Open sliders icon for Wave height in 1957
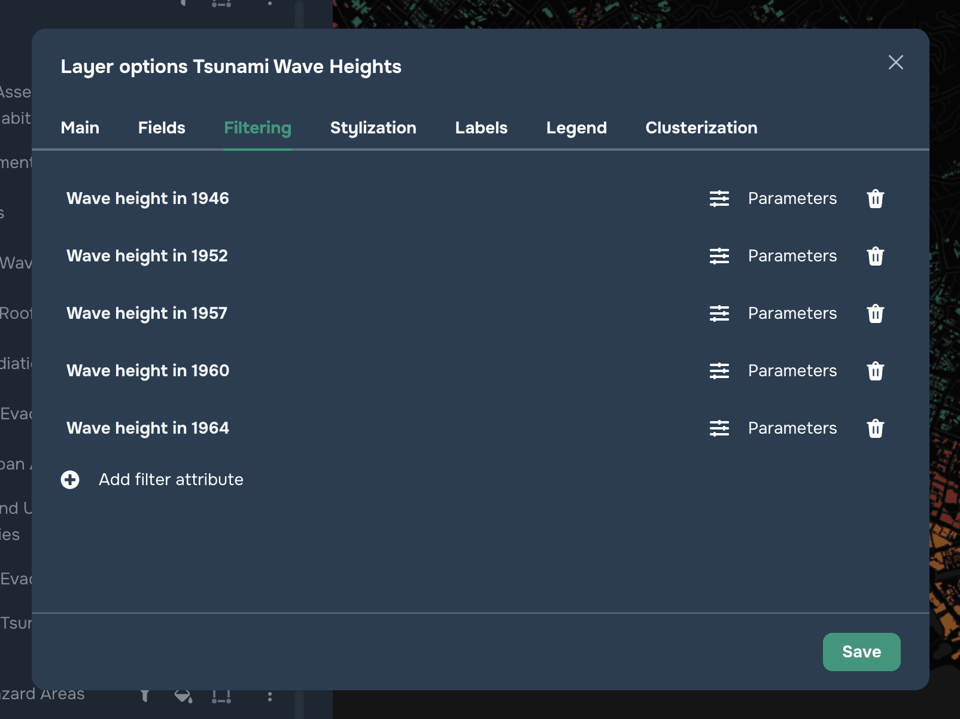Screen dimensions: 960x719 coord(719,313)
